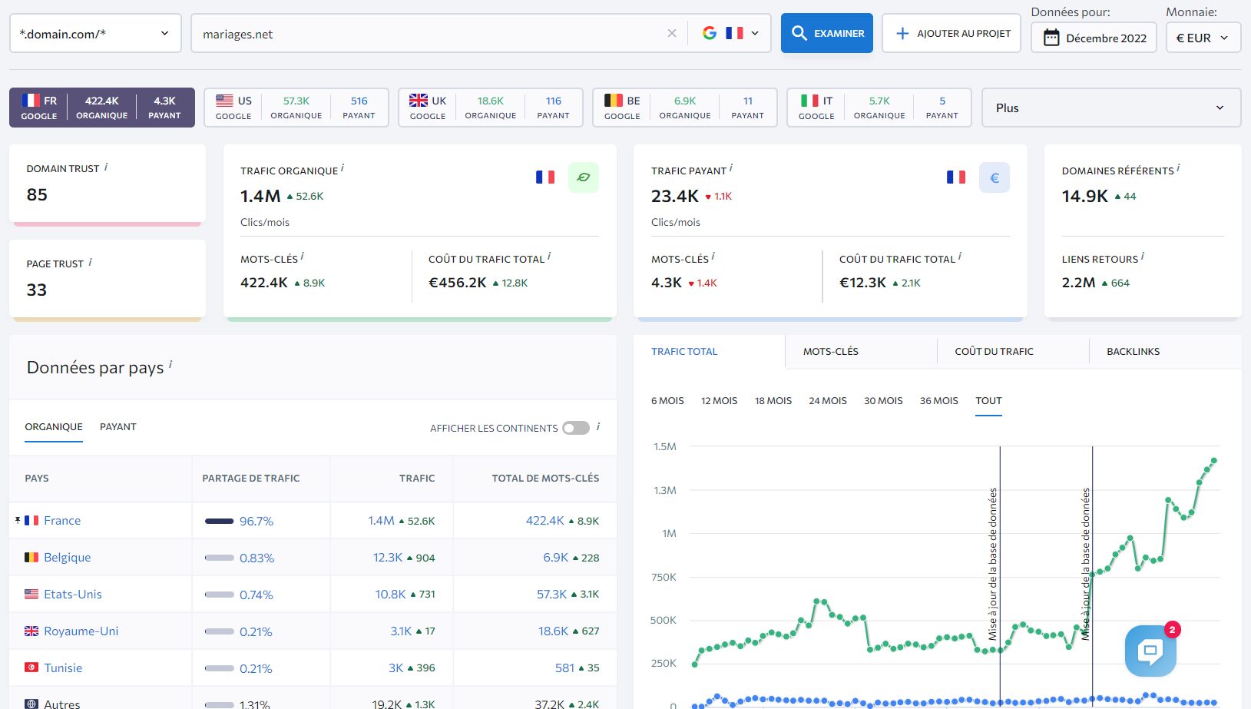The height and width of the screenshot is (709, 1251).
Task: Click Etats-Unis keyword total 57.3K
Action: point(551,594)
